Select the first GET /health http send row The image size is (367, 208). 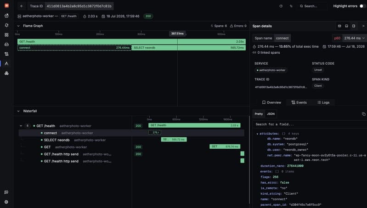pos(131,154)
